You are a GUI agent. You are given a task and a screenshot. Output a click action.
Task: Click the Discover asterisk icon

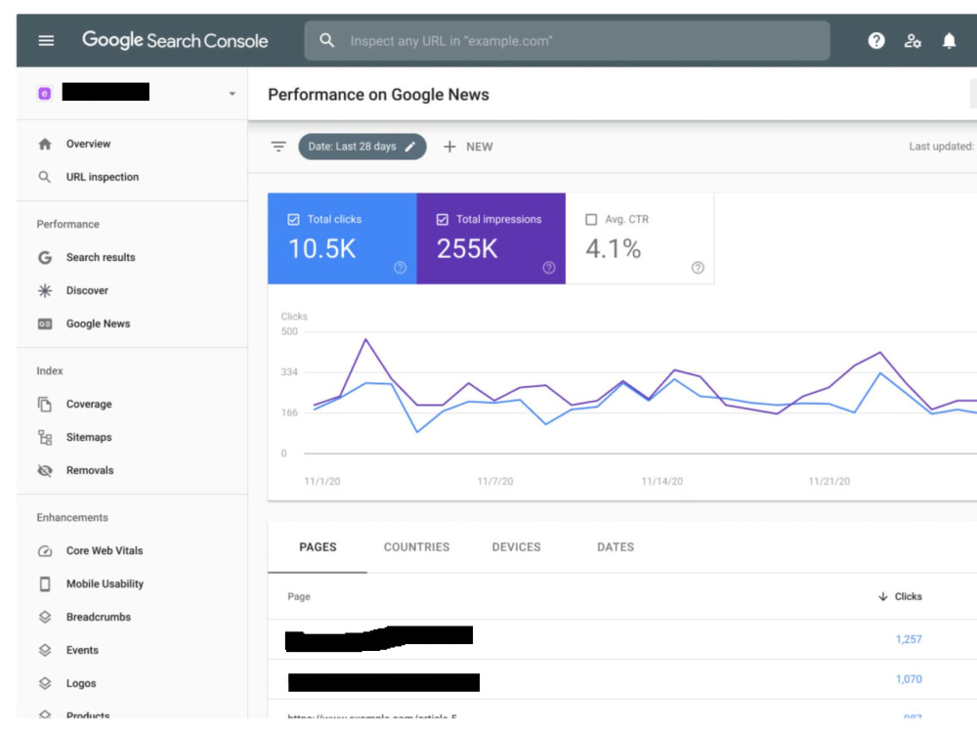click(45, 290)
